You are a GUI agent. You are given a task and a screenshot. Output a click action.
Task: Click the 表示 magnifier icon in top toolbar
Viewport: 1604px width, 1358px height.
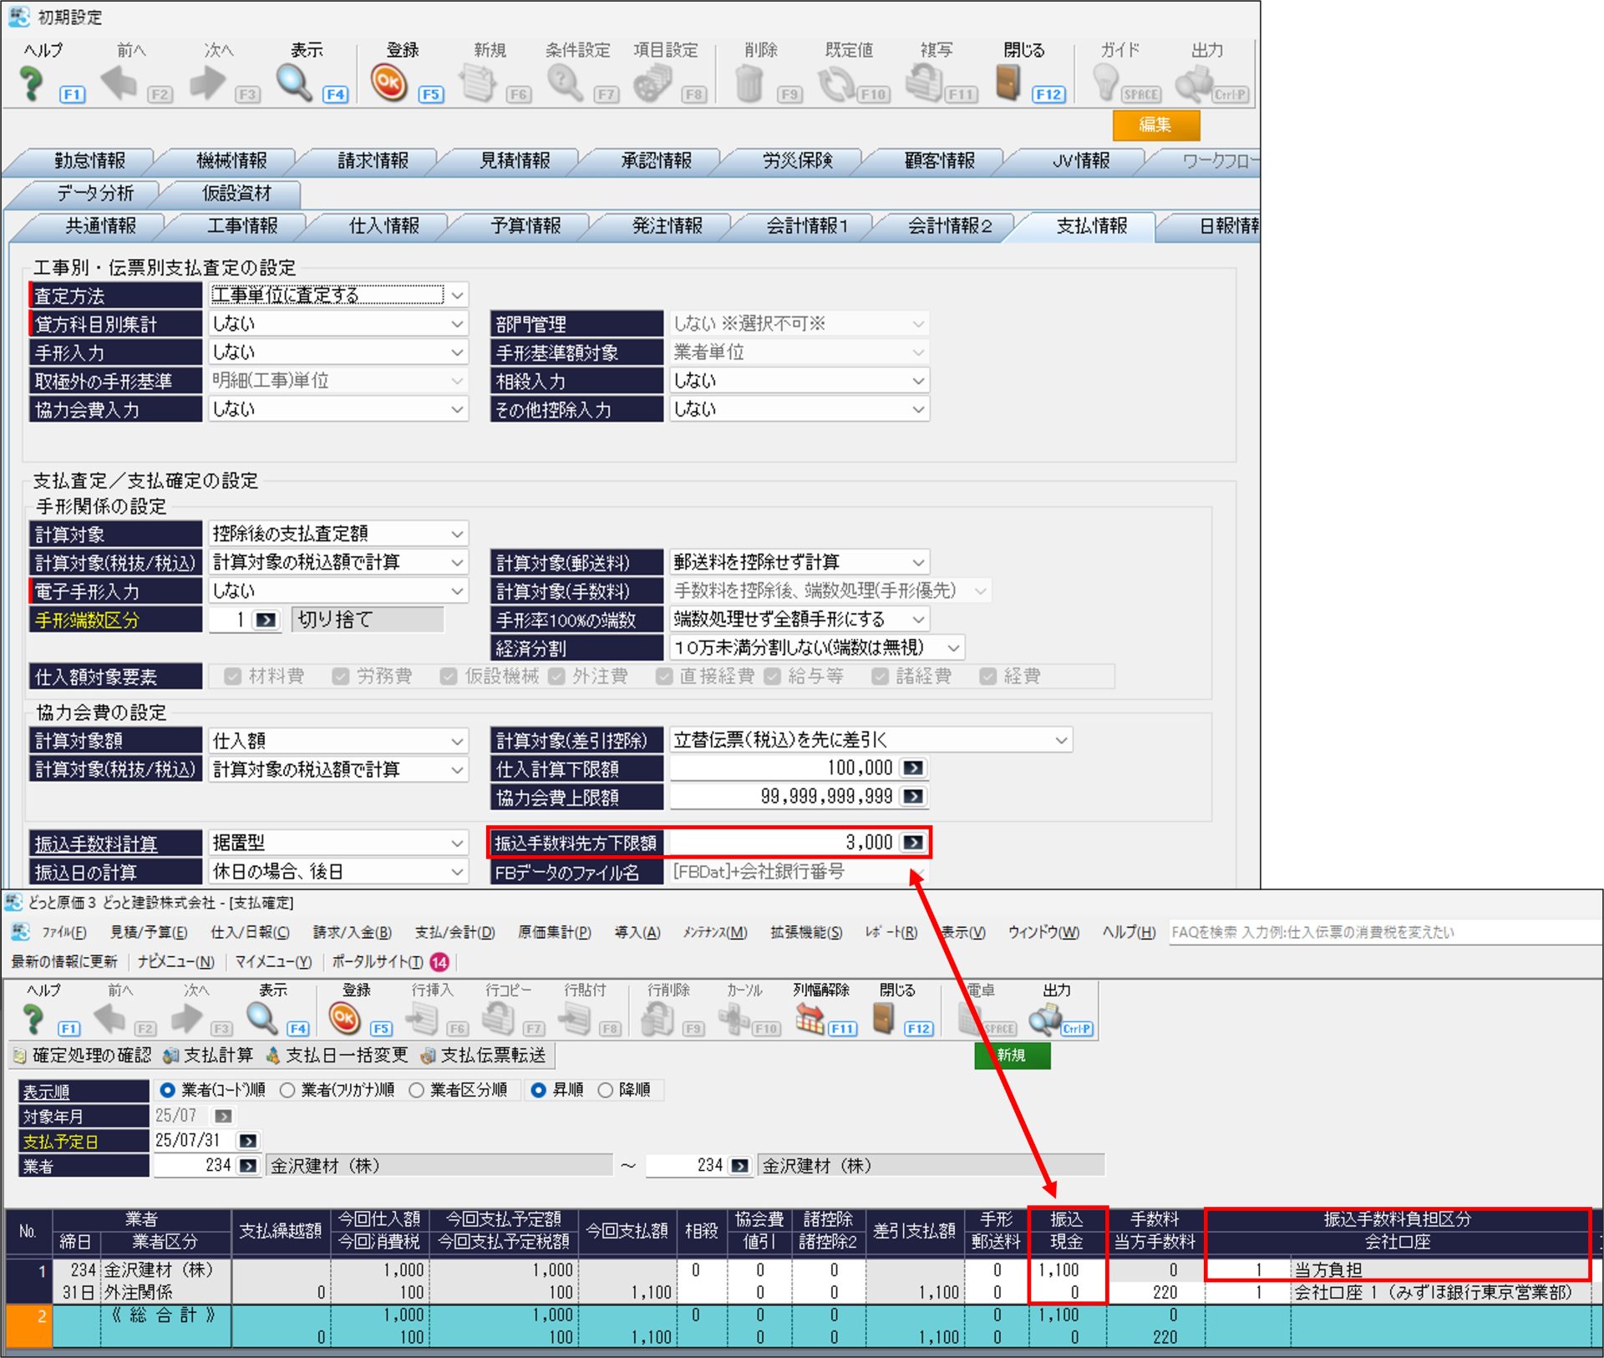294,84
